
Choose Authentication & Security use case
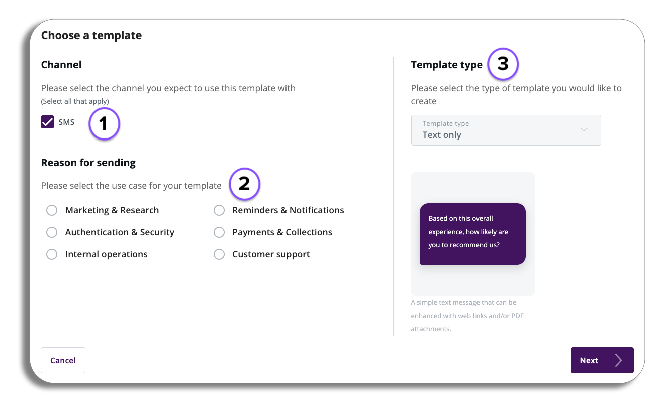pyautogui.click(x=52, y=232)
